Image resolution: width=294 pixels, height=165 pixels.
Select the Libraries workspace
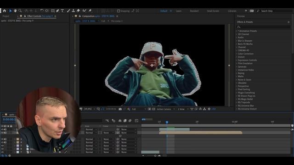click(232, 11)
